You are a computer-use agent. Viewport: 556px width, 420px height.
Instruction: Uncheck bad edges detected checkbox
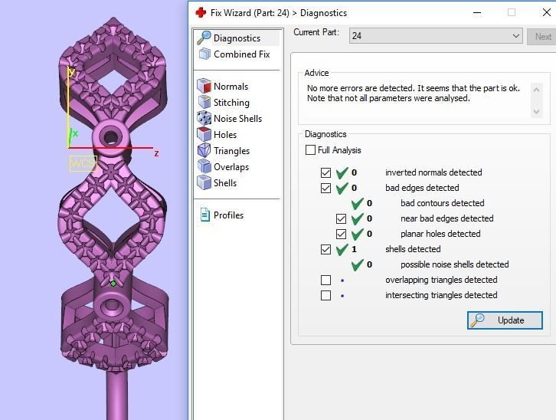tap(325, 188)
